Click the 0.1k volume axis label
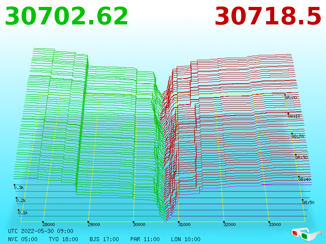 pos(23,213)
